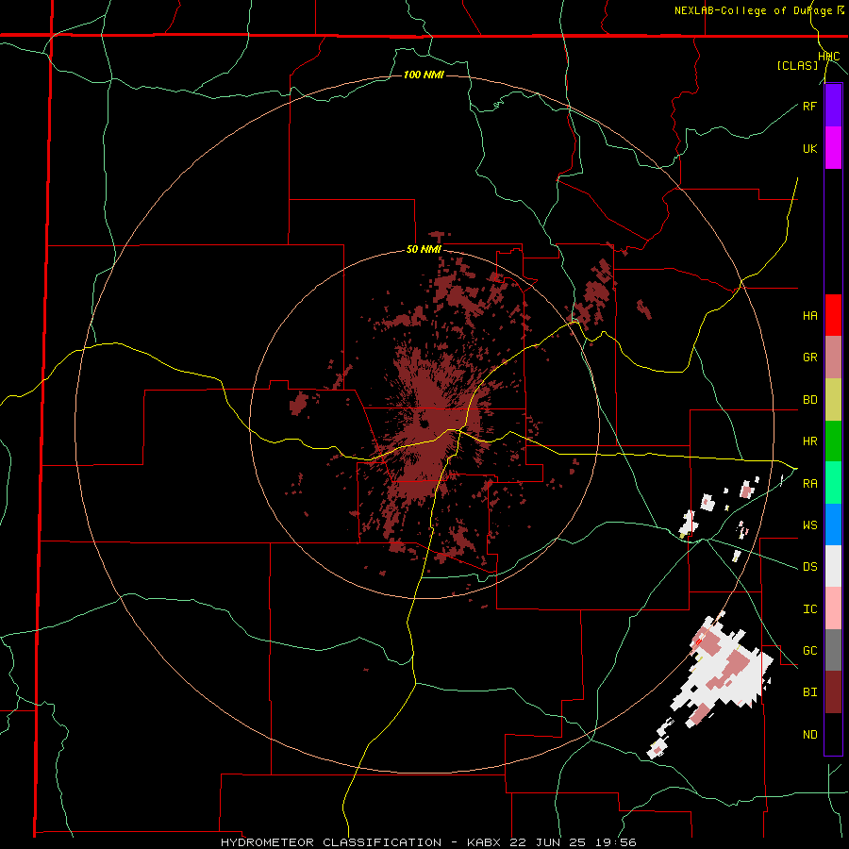
Task: Click the "RA" legend label
Action: (x=809, y=483)
